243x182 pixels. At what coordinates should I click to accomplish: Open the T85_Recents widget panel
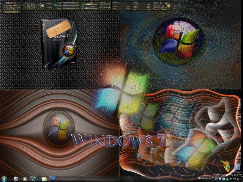tap(11, 8)
